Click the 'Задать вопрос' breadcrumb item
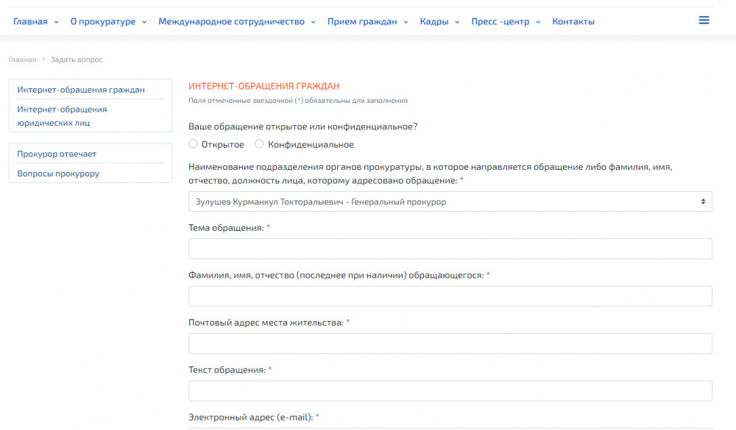This screenshot has width=736, height=430. click(76, 60)
